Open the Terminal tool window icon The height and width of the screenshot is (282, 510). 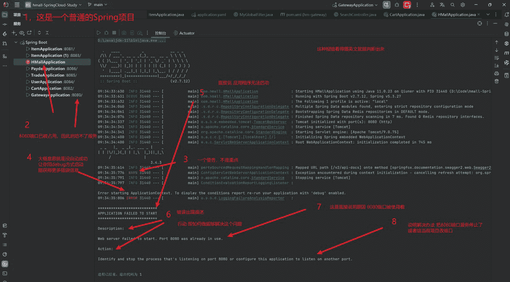5,273
